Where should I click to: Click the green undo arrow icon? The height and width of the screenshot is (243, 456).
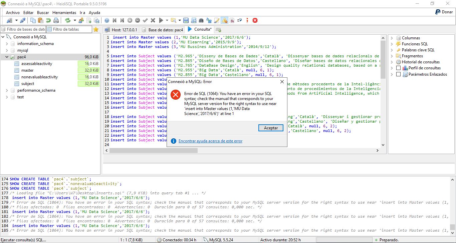[48, 20]
